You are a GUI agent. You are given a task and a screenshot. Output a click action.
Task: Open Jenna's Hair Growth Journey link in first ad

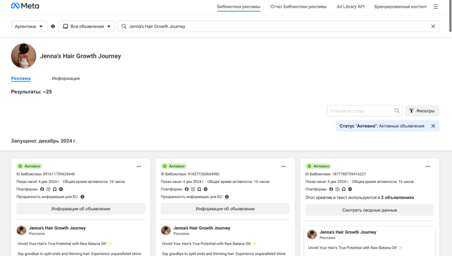(57, 228)
